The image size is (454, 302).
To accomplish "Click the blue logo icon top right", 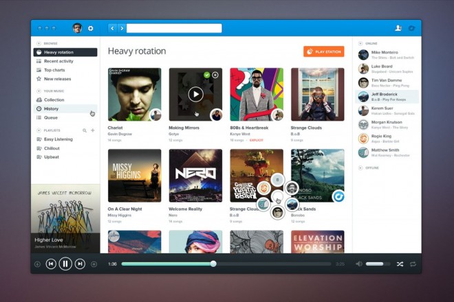I will click(x=411, y=28).
